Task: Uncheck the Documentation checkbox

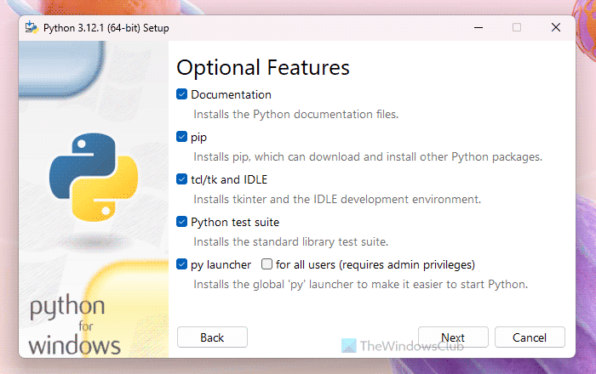Action: (182, 94)
